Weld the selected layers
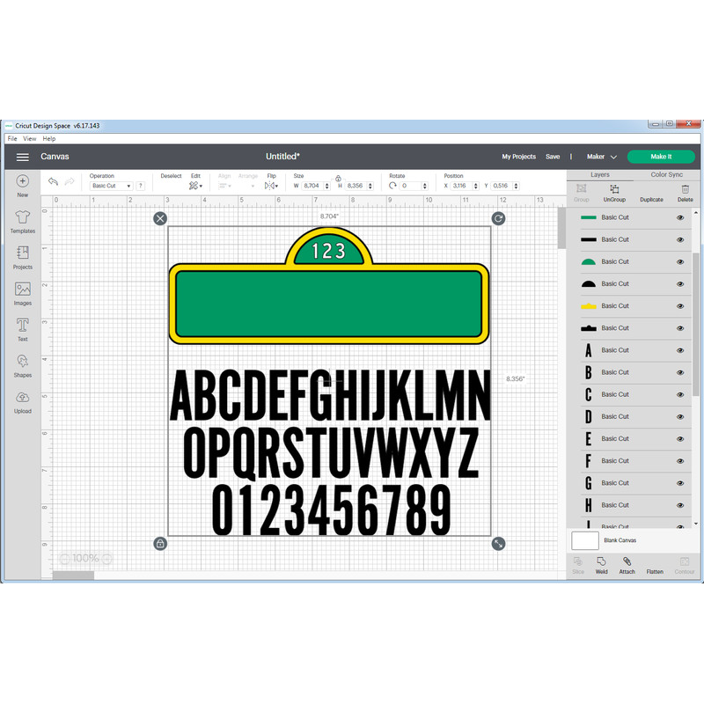The width and height of the screenshot is (704, 704). pyautogui.click(x=600, y=568)
